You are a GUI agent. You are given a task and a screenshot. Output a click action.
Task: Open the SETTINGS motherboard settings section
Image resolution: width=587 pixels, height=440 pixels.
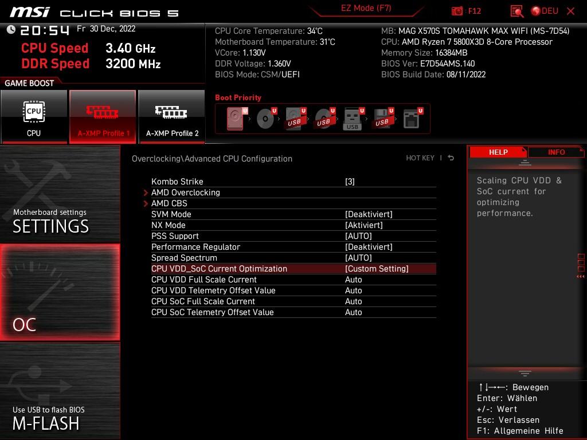coord(60,194)
